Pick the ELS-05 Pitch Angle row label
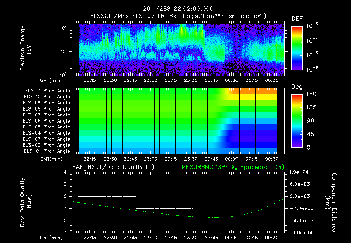This screenshot has height=243, width=351. coord(47,127)
